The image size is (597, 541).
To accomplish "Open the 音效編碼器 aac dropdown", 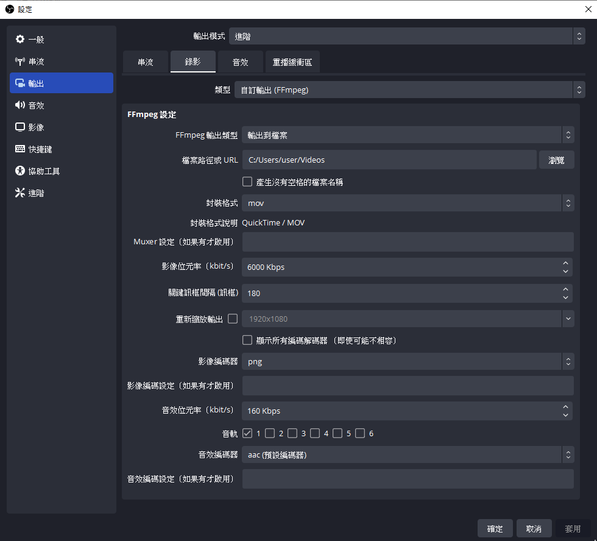I will (408, 454).
